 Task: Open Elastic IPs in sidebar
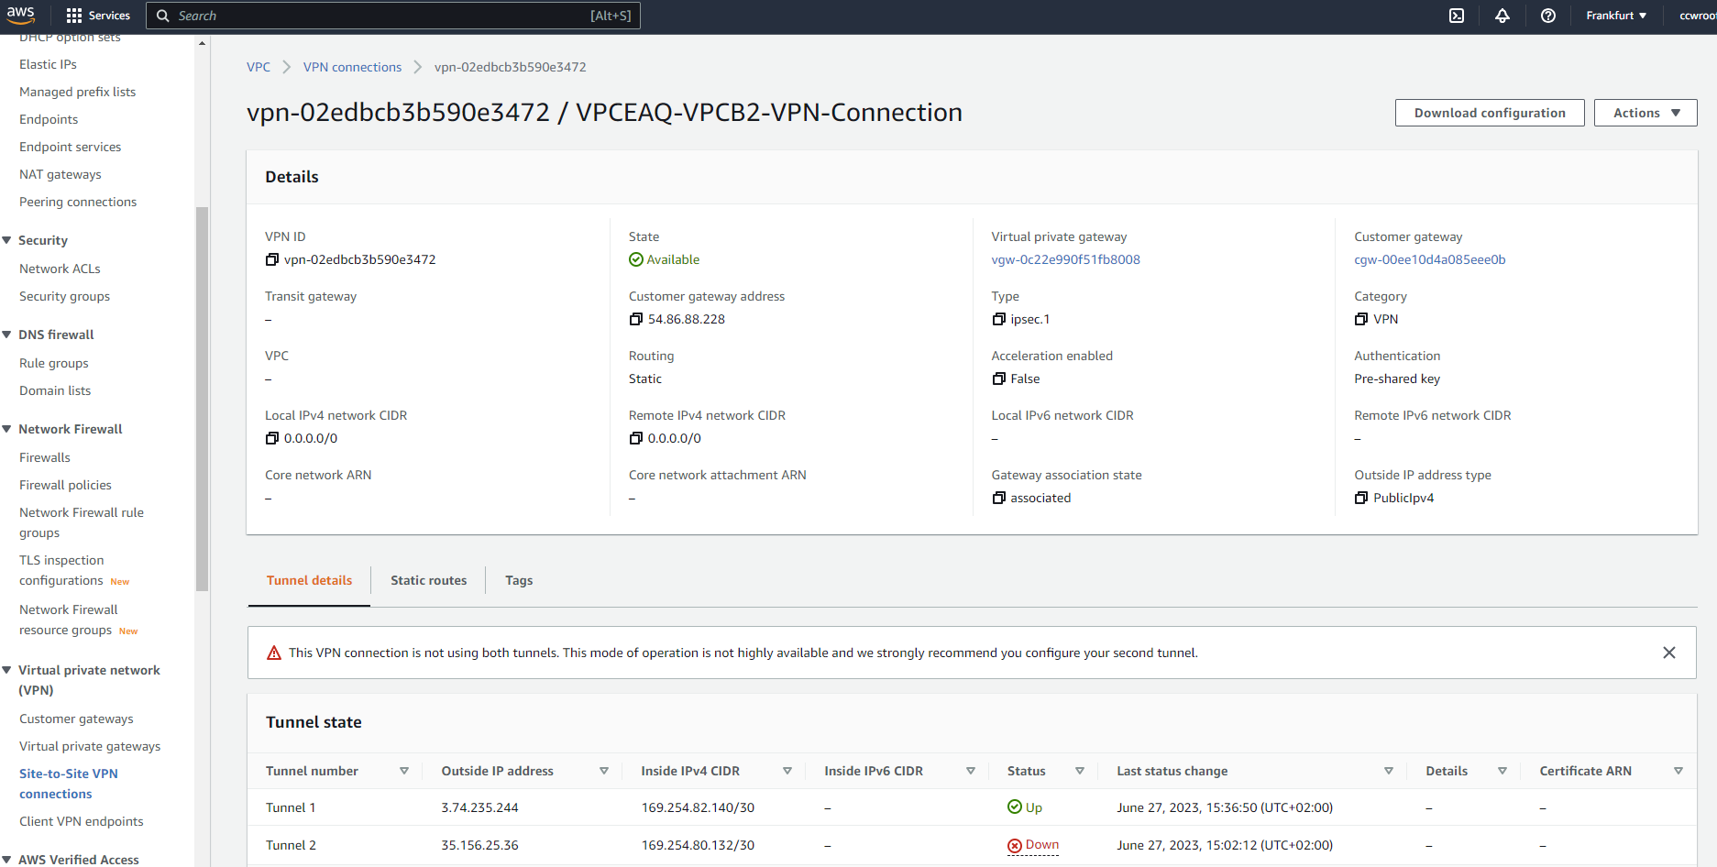pos(48,64)
